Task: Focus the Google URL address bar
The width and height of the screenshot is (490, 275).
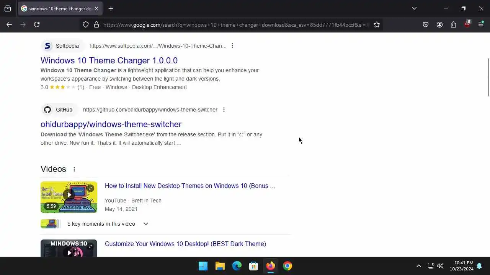Action: [x=236, y=25]
